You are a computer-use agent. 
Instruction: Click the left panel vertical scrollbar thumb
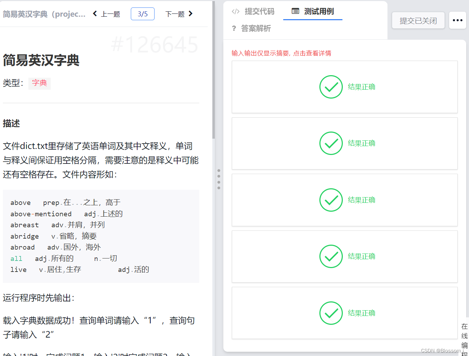point(213,69)
